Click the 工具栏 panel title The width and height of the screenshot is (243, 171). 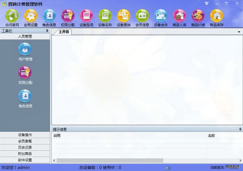tap(7, 31)
